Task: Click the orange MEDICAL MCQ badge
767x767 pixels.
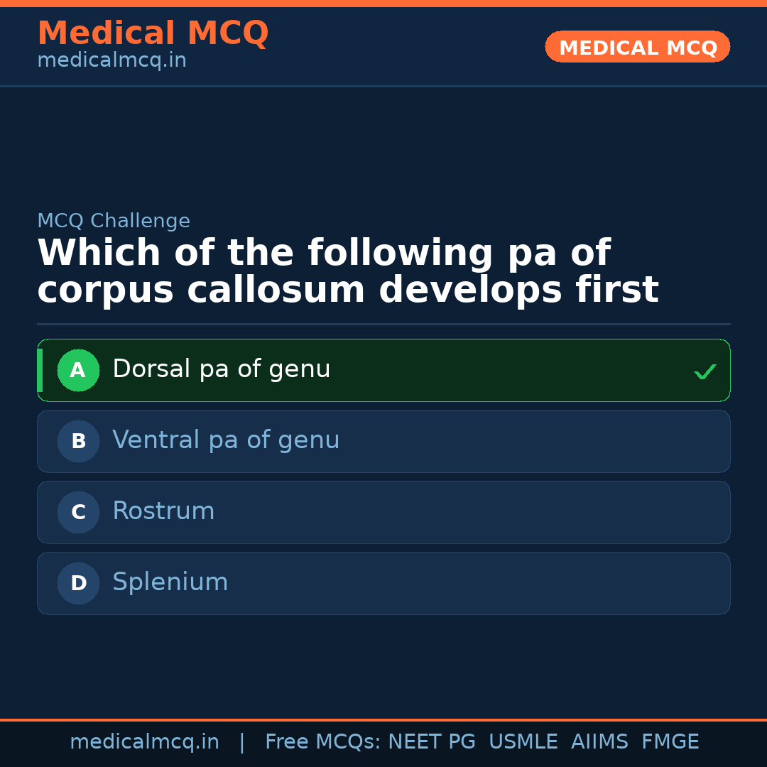Action: click(x=637, y=47)
